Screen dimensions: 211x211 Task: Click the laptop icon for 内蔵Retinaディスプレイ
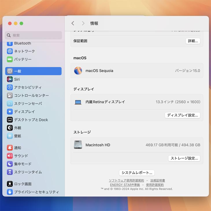(78, 102)
